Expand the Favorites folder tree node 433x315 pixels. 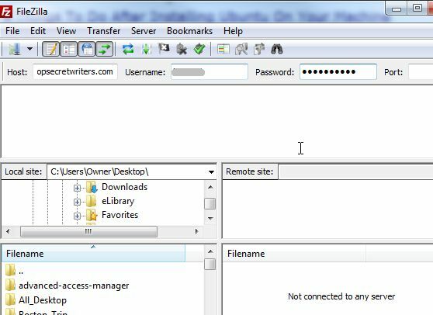(77, 216)
